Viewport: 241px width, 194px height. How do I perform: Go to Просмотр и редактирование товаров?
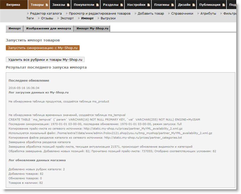tap(100, 14)
